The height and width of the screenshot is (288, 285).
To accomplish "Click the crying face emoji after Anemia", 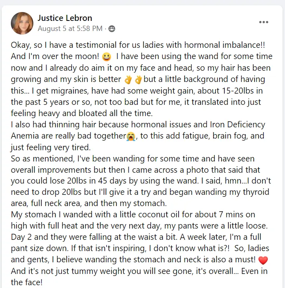I will [x=130, y=136].
